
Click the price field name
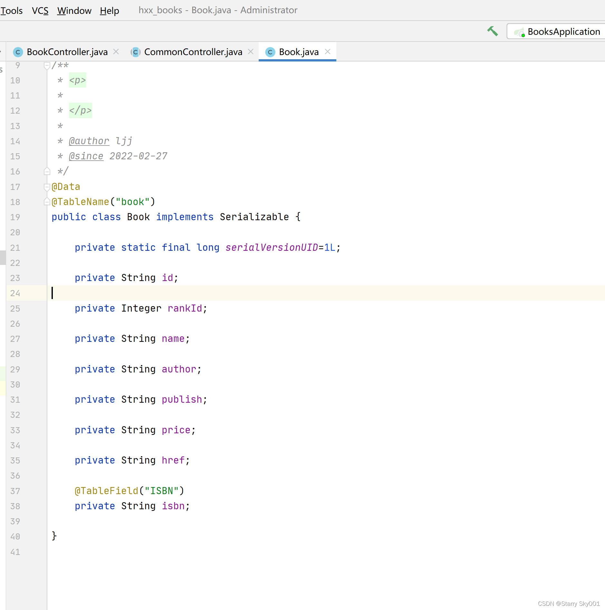click(x=176, y=430)
